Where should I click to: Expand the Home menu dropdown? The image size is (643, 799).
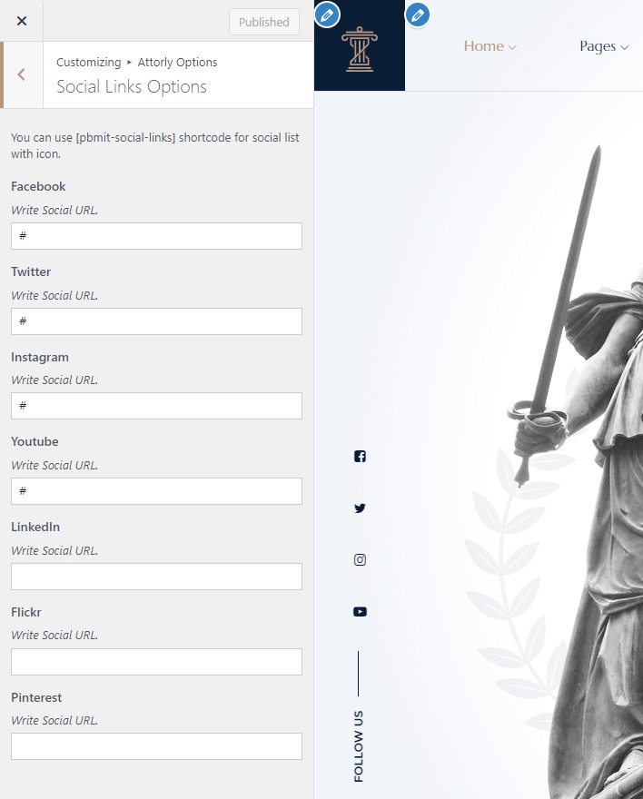[x=490, y=46]
